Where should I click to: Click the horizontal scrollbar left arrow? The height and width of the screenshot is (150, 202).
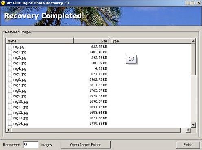coord(9,130)
